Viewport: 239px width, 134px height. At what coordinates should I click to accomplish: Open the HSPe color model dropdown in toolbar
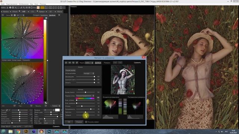point(4,7)
